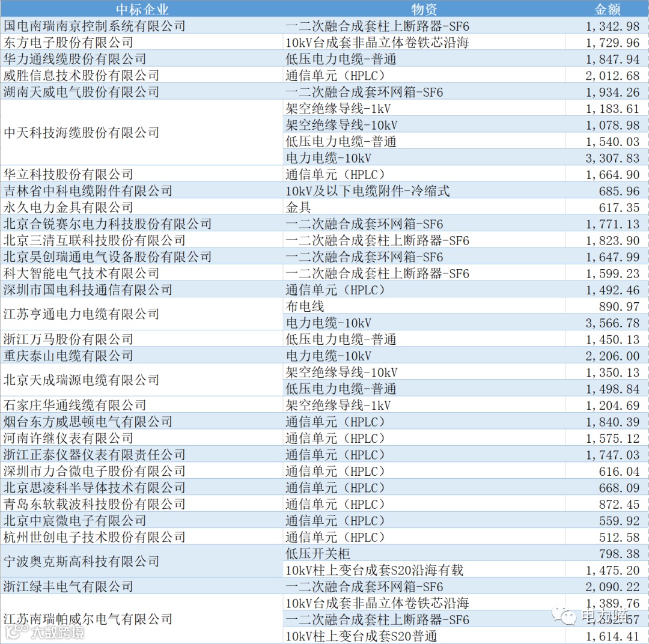This screenshot has width=649, height=644.
Task: Select the 烟台东方威思顿电气有限公司 cell
Action: point(142,421)
